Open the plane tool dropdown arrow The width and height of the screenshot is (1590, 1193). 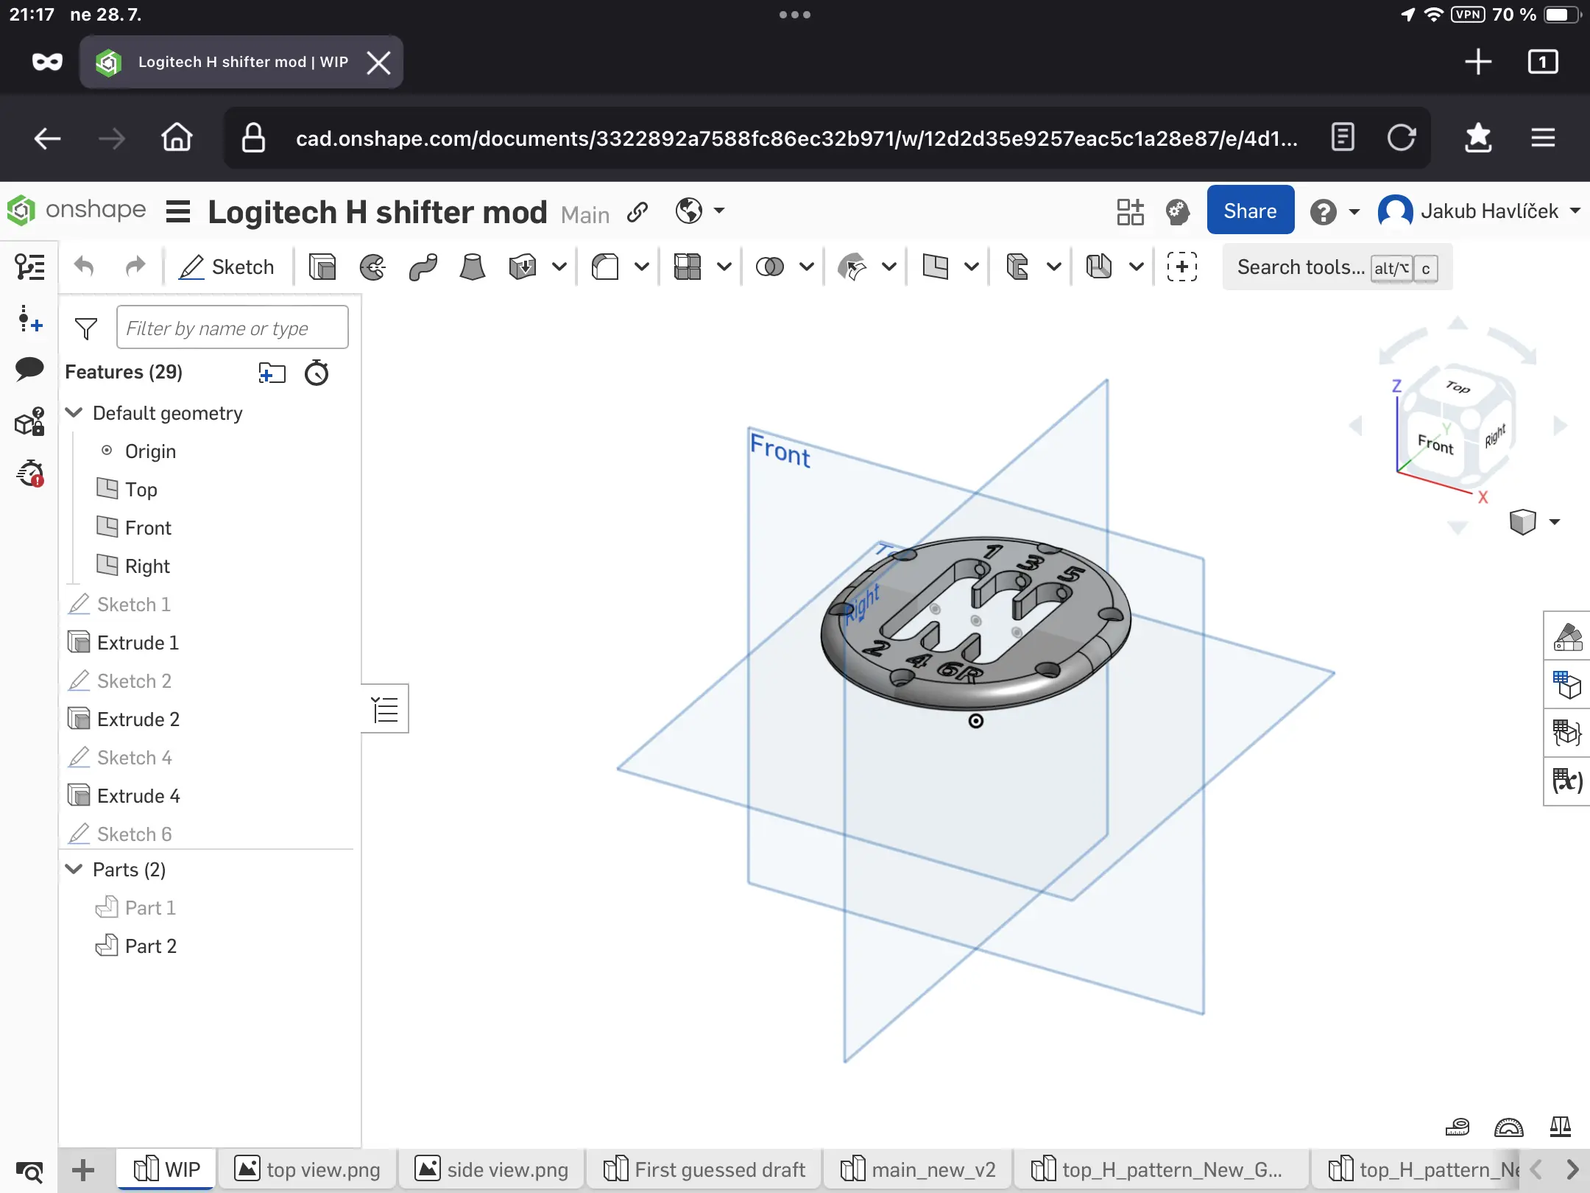pyautogui.click(x=972, y=267)
